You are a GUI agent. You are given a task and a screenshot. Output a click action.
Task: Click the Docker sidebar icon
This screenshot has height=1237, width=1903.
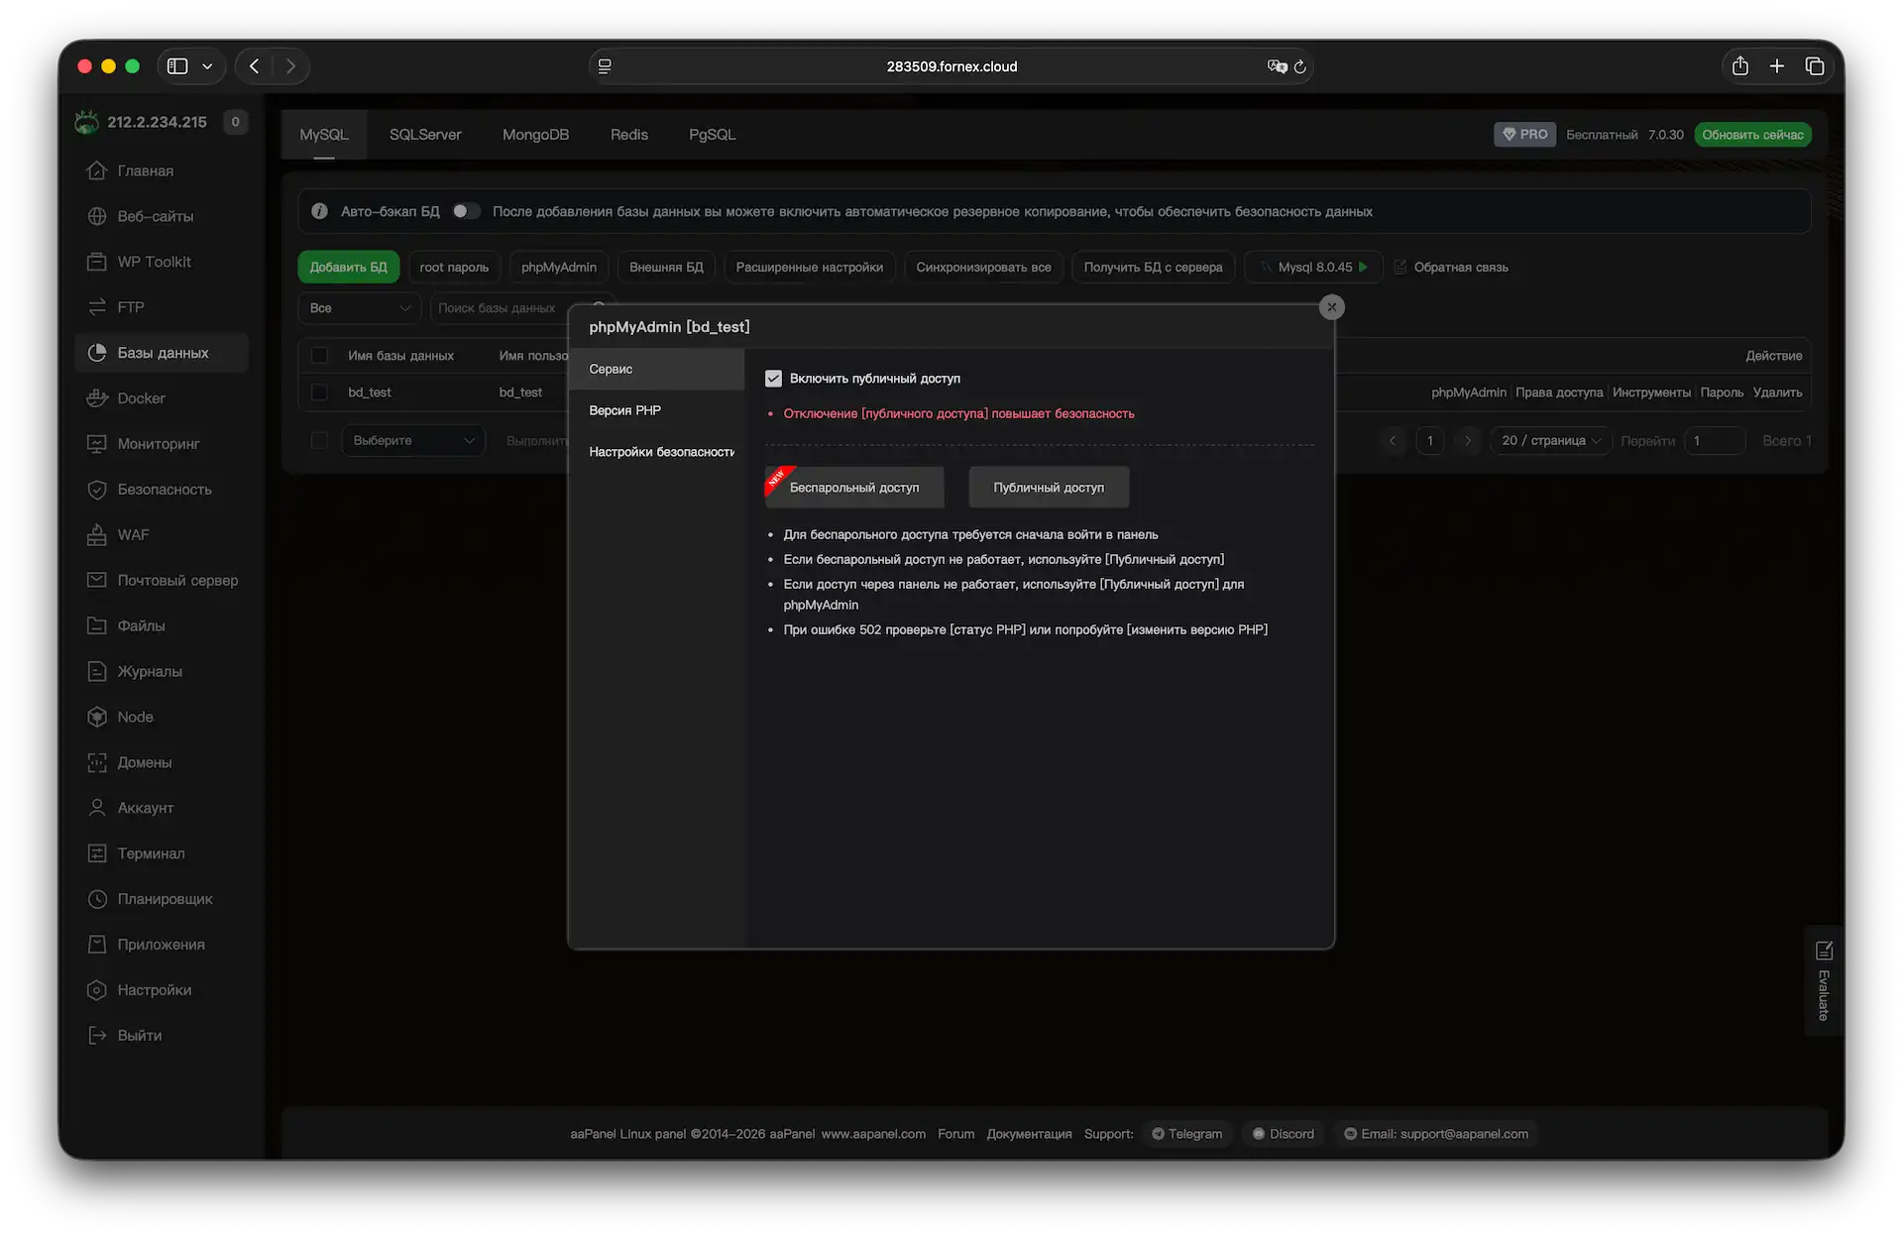coord(97,398)
